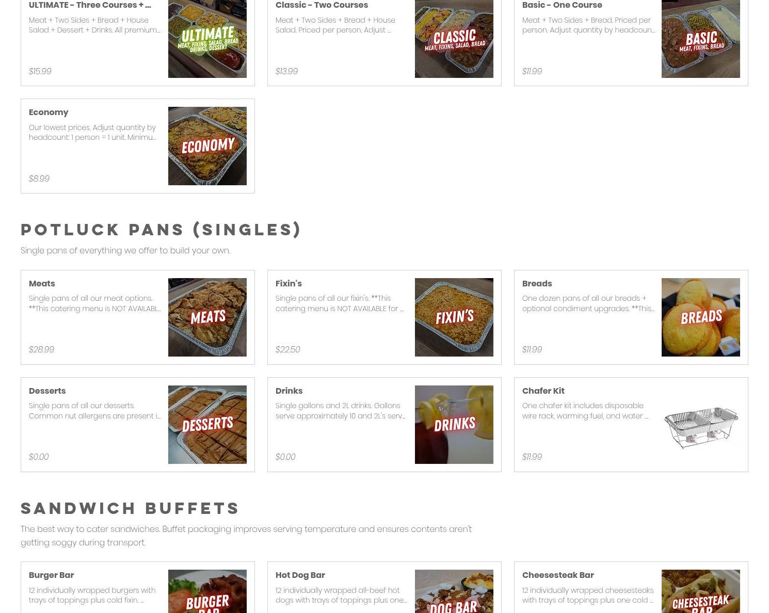Select the Breads item title
769x613 pixels.
point(537,283)
